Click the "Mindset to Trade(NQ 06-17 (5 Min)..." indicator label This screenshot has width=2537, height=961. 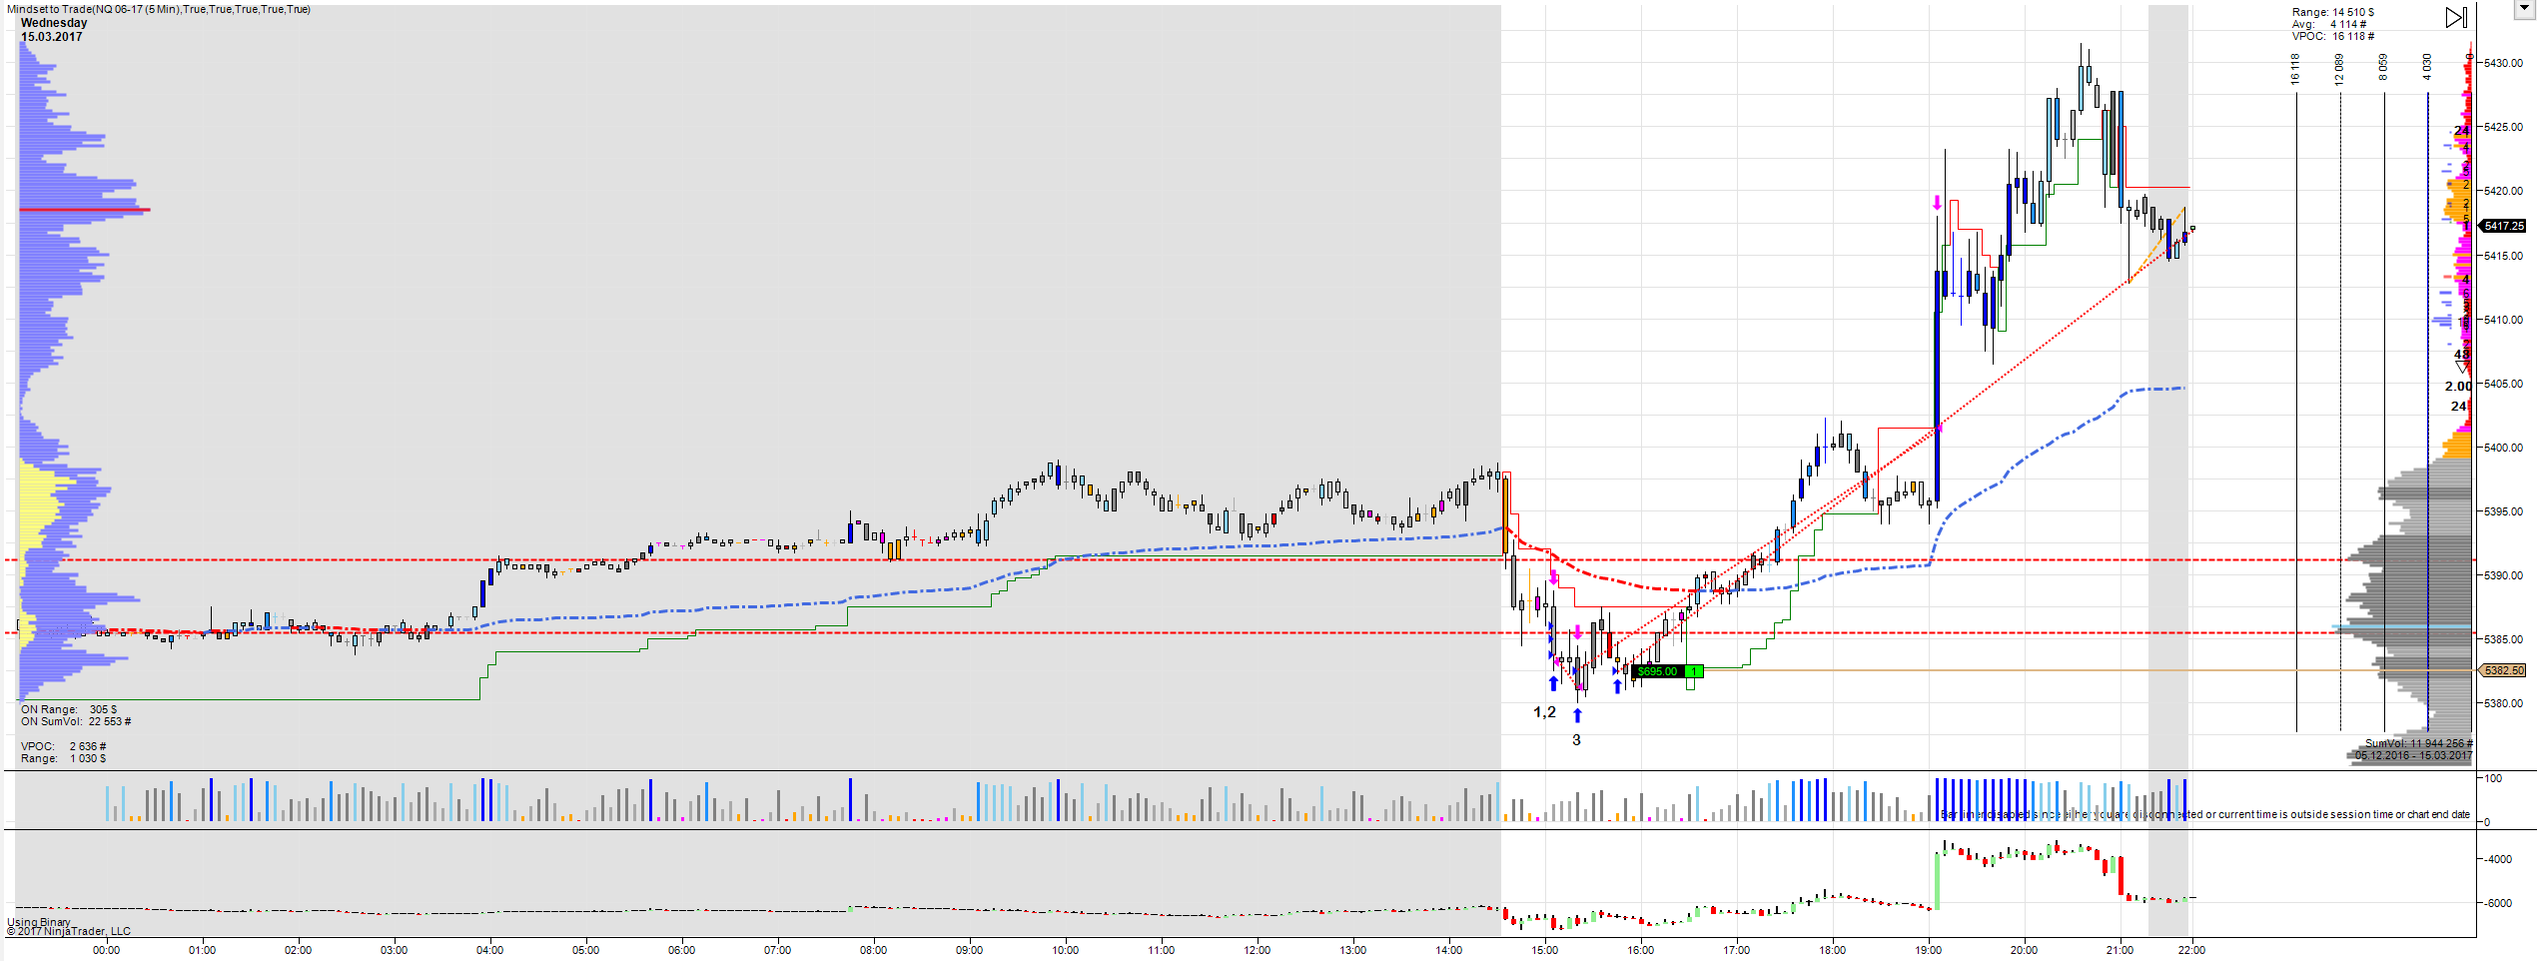coord(159,9)
